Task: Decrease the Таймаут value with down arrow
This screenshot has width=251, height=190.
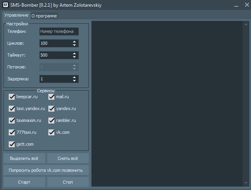Action: [74, 57]
